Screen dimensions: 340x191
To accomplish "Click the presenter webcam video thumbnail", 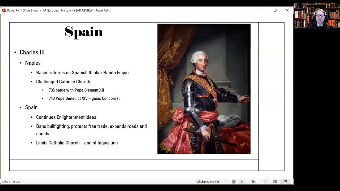I will tap(317, 15).
